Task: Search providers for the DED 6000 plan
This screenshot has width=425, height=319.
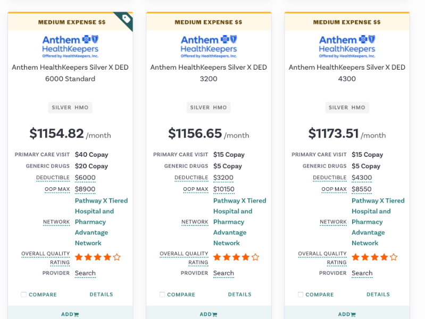Action: pyautogui.click(x=85, y=273)
